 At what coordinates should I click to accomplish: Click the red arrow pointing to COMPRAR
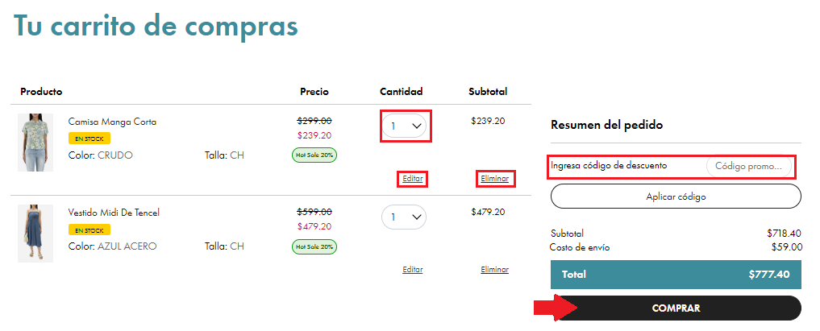coord(555,308)
